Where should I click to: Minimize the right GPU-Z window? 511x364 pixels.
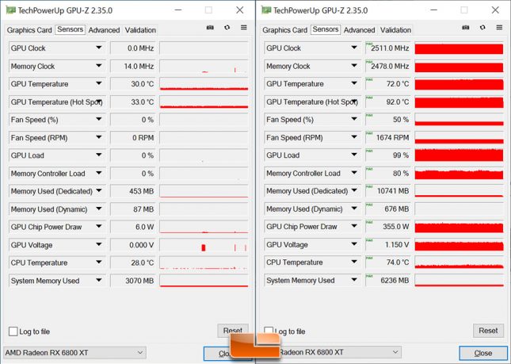434,10
